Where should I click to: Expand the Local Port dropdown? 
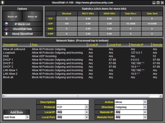[87, 117]
